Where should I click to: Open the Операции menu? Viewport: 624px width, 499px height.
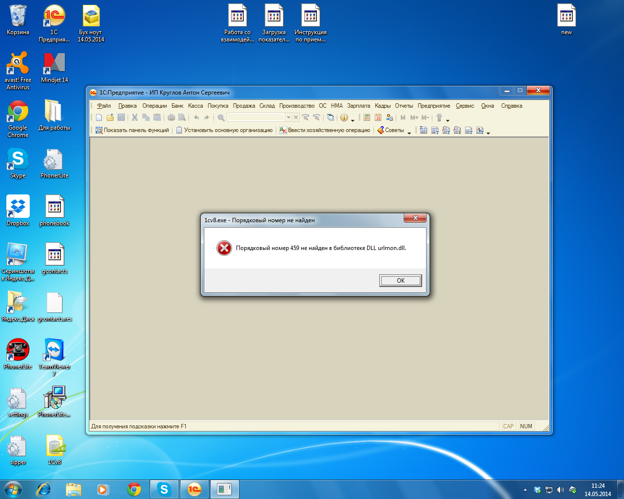155,106
